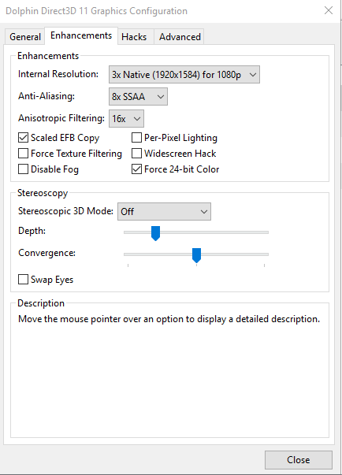Click the Close button
This screenshot has width=342, height=475.
299,460
